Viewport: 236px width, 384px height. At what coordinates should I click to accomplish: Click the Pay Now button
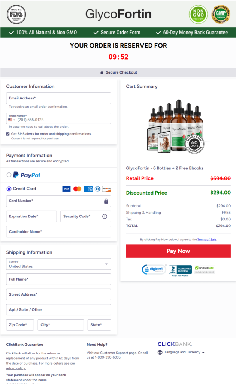(178, 251)
